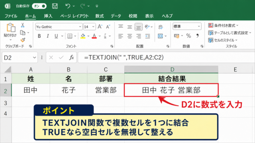Open text orientation options
The image size is (255, 143).
point(147,27)
